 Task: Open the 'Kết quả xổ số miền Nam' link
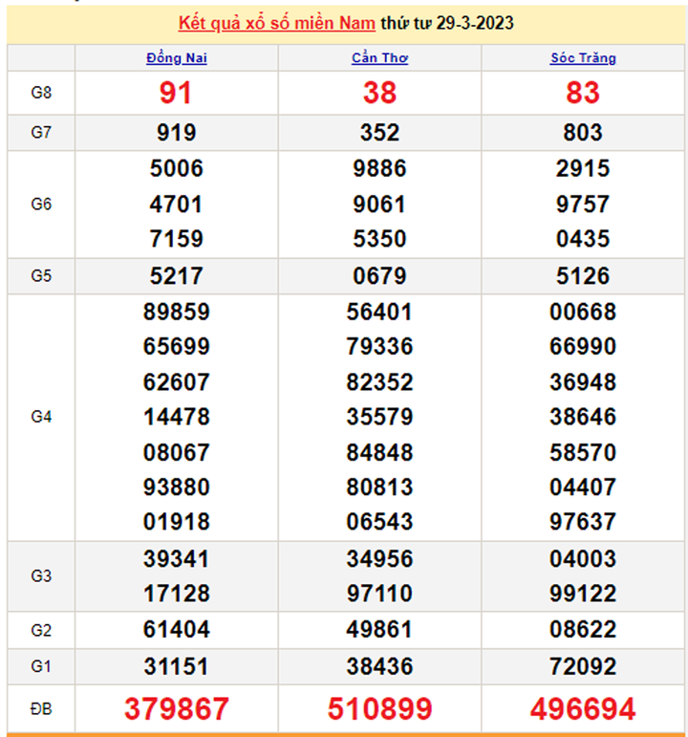(x=276, y=23)
